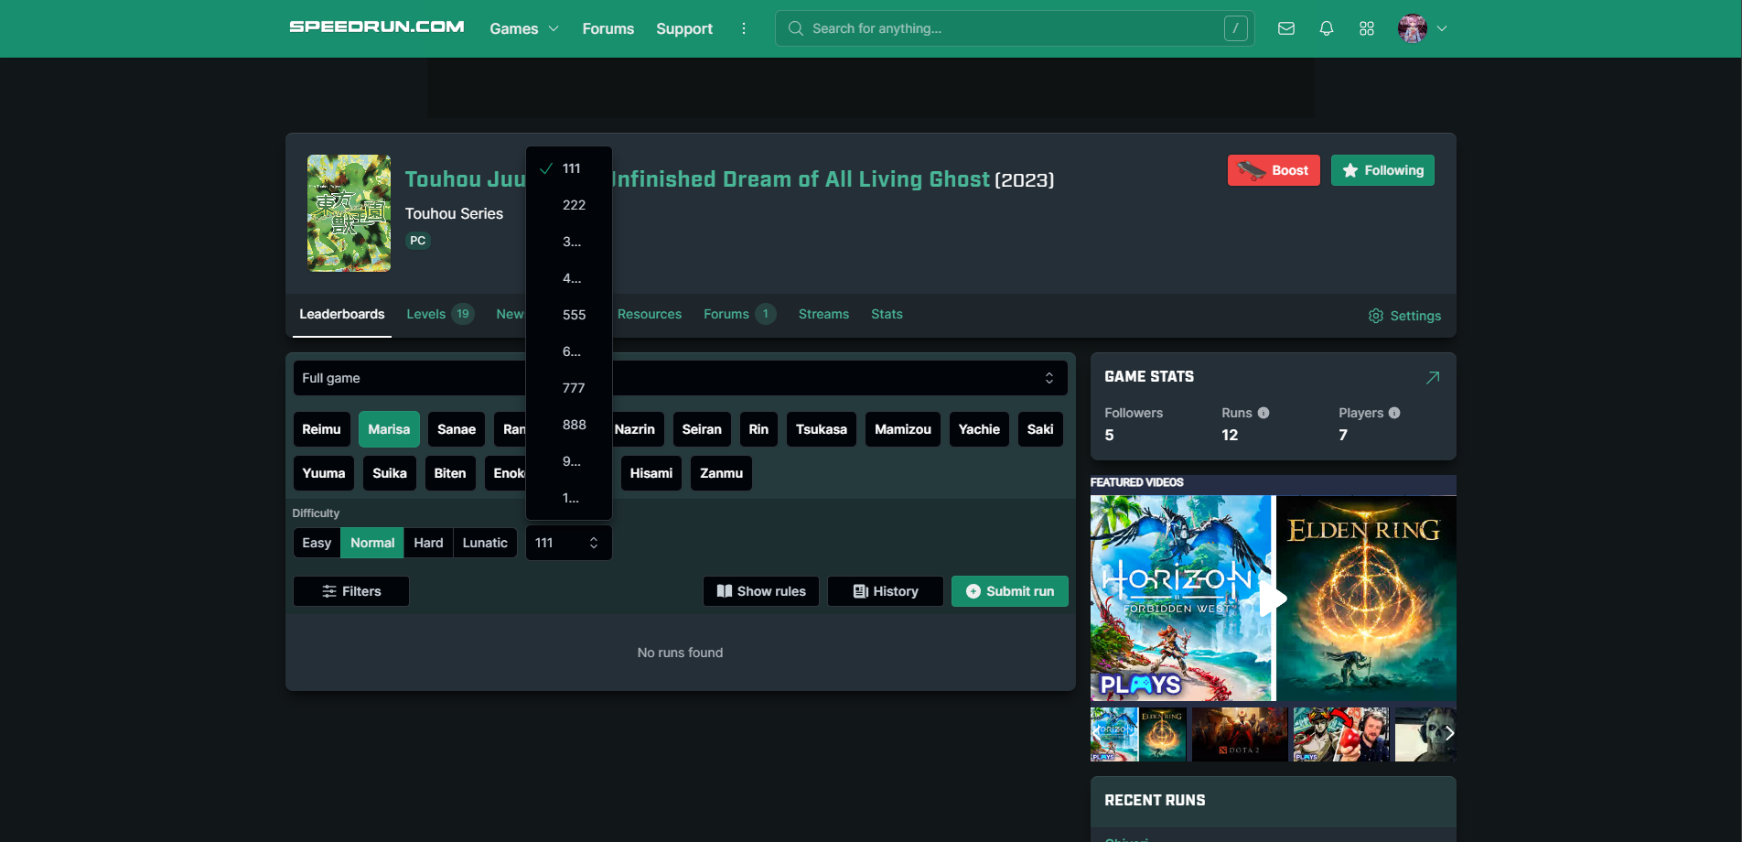This screenshot has width=1742, height=842.
Task: Open the user avatar menu
Action: point(1413,28)
